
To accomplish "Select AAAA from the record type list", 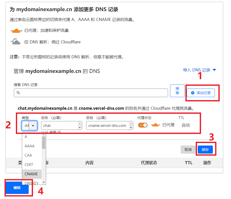I will (29, 146).
